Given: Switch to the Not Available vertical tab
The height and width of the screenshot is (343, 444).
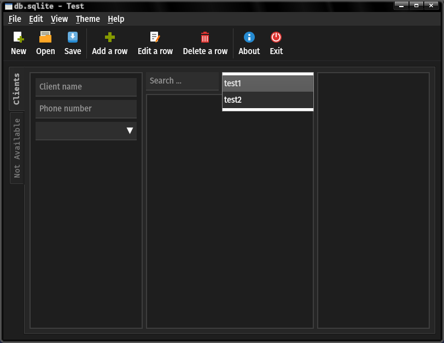Looking at the screenshot, I should coord(17,148).
